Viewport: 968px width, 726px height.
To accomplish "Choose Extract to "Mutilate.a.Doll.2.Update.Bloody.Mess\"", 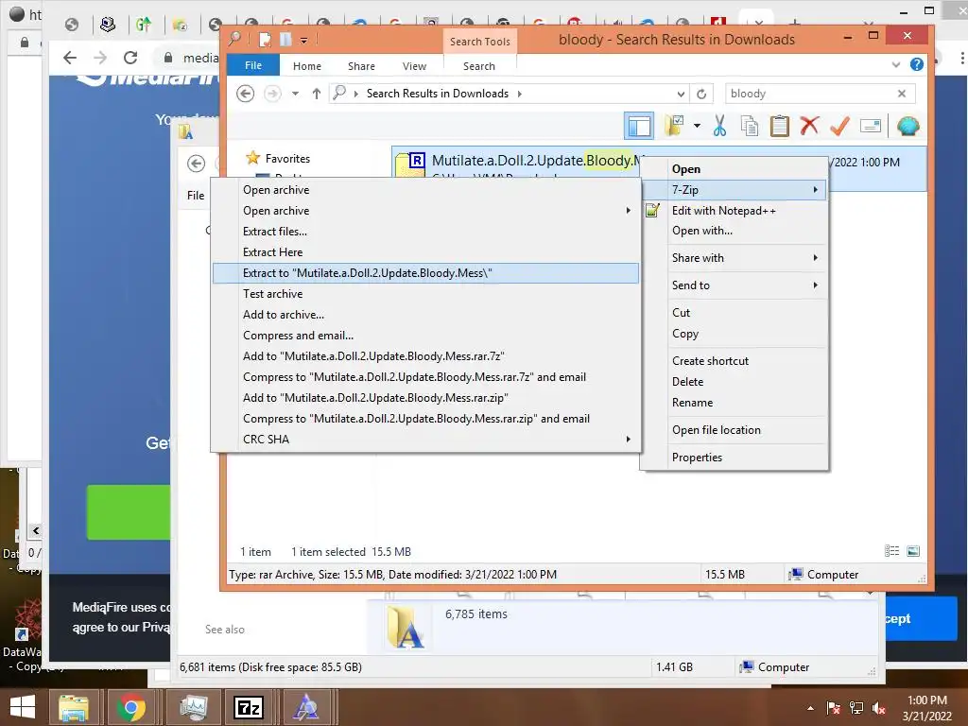I will tap(425, 273).
